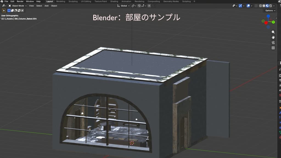The width and height of the screenshot is (281, 158).
Task: Switch to the Animation workspace tab
Action: tap(126, 1)
